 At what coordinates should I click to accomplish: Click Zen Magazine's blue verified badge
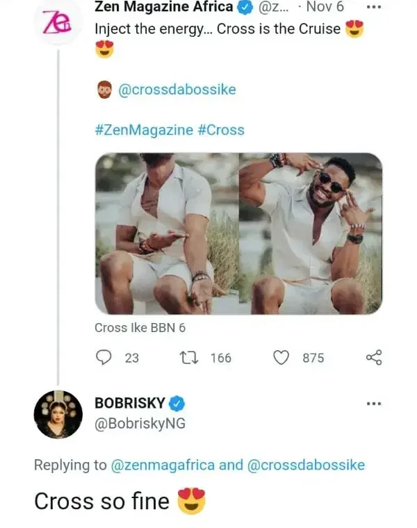pos(246,8)
